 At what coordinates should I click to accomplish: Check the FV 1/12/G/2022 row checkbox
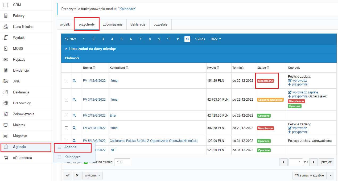(67, 81)
